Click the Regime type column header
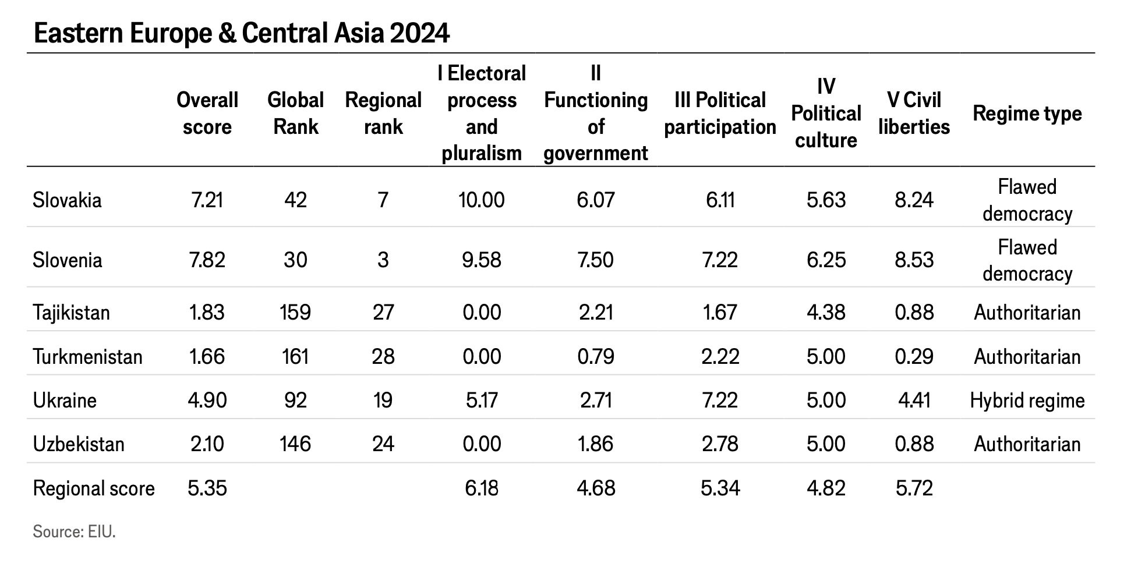 [1027, 114]
